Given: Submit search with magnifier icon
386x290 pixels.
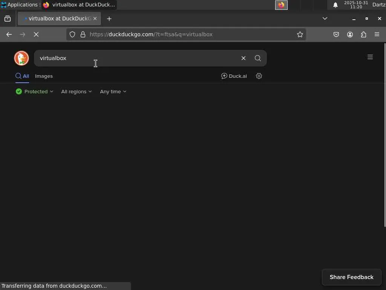Looking at the screenshot, I should pos(258,58).
